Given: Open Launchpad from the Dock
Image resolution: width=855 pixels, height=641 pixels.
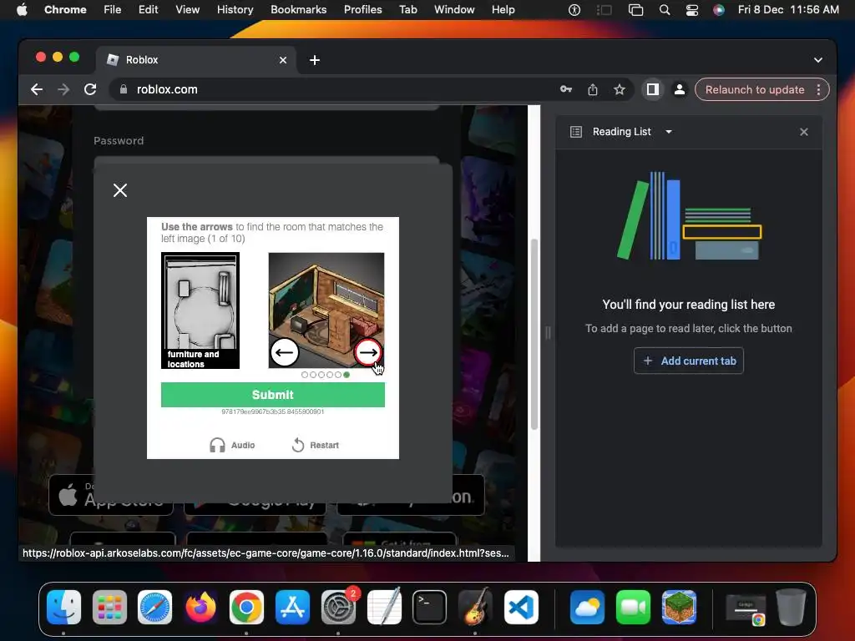Looking at the screenshot, I should tap(109, 608).
